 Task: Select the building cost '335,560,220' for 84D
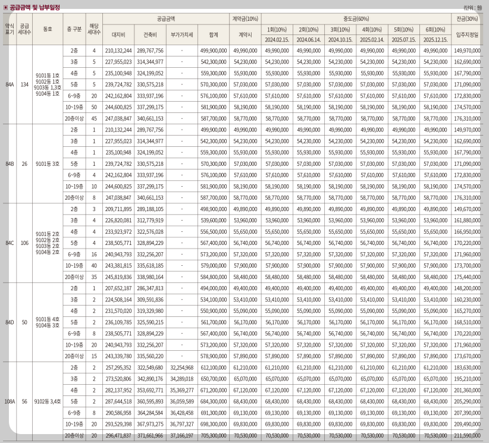[150, 356]
